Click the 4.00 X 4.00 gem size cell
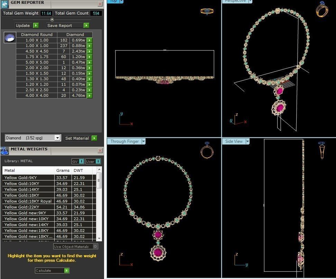 tap(37, 95)
